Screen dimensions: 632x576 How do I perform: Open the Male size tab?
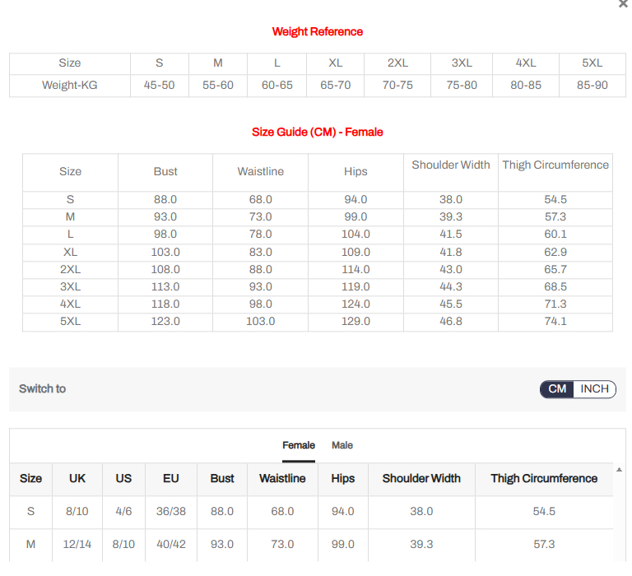[x=342, y=445]
